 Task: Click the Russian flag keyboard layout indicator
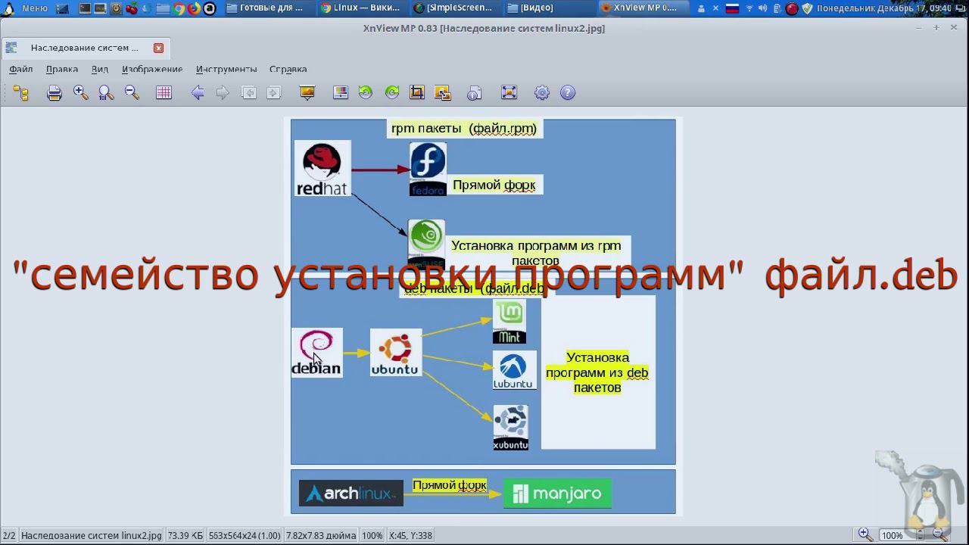pyautogui.click(x=732, y=8)
